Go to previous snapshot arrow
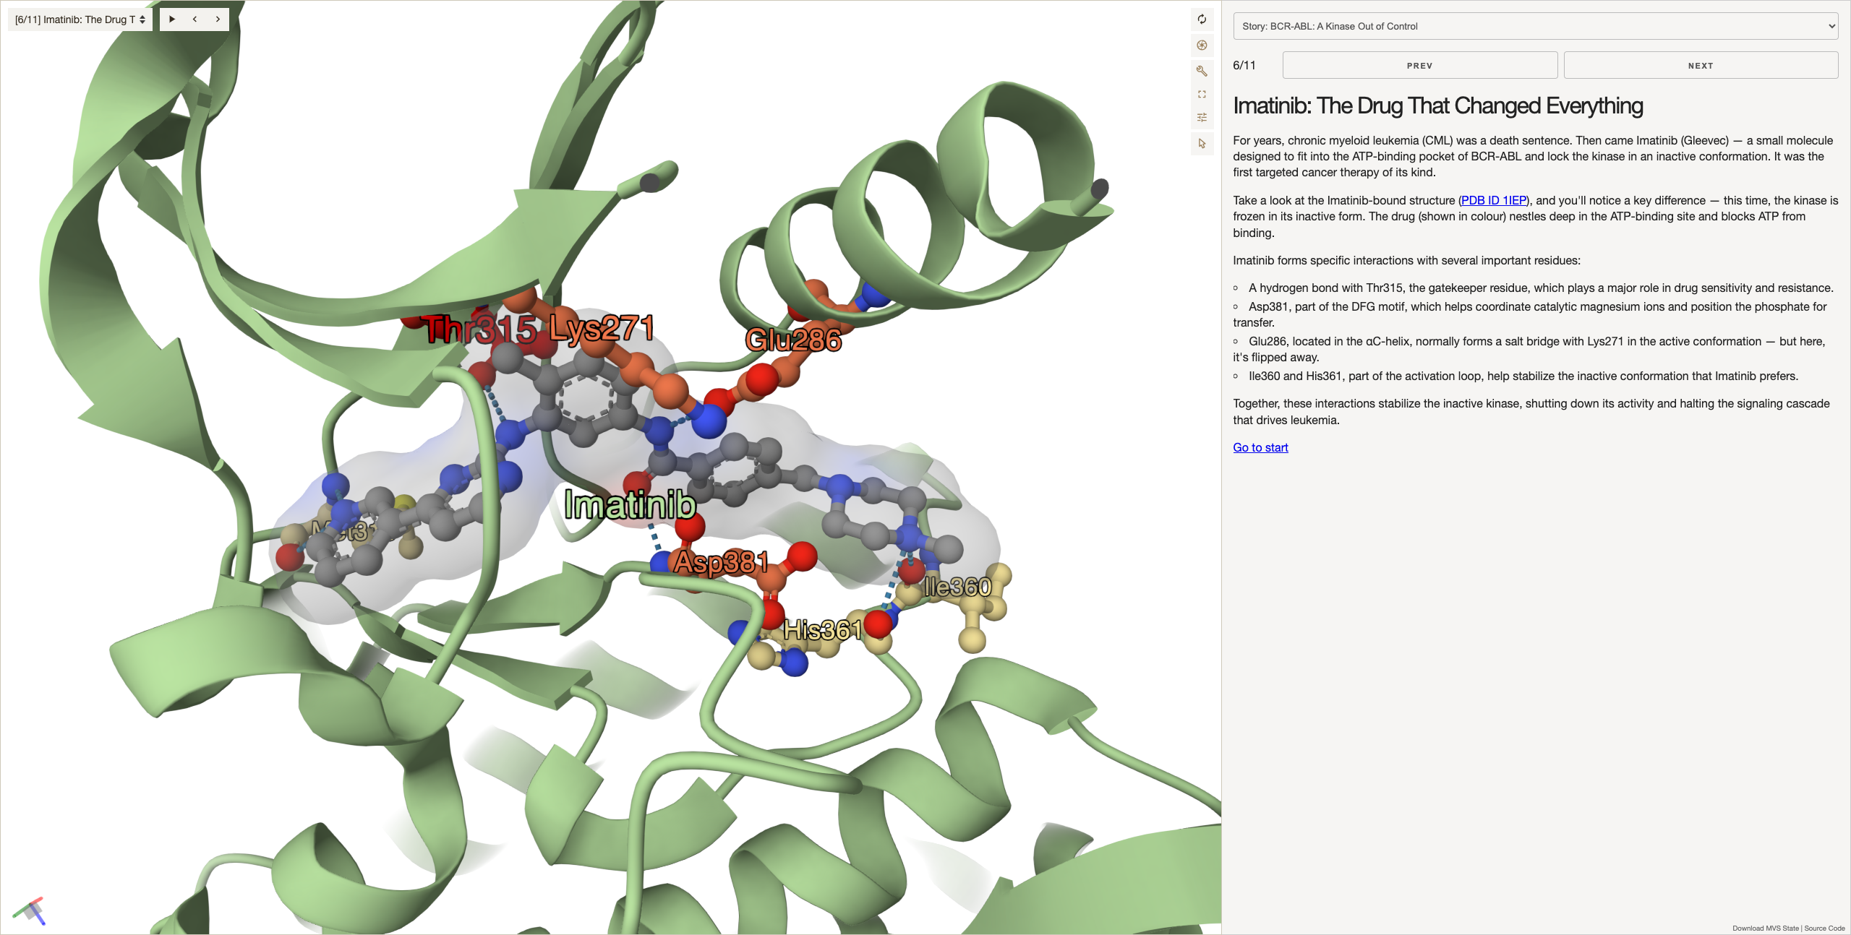The image size is (1851, 935). tap(194, 20)
